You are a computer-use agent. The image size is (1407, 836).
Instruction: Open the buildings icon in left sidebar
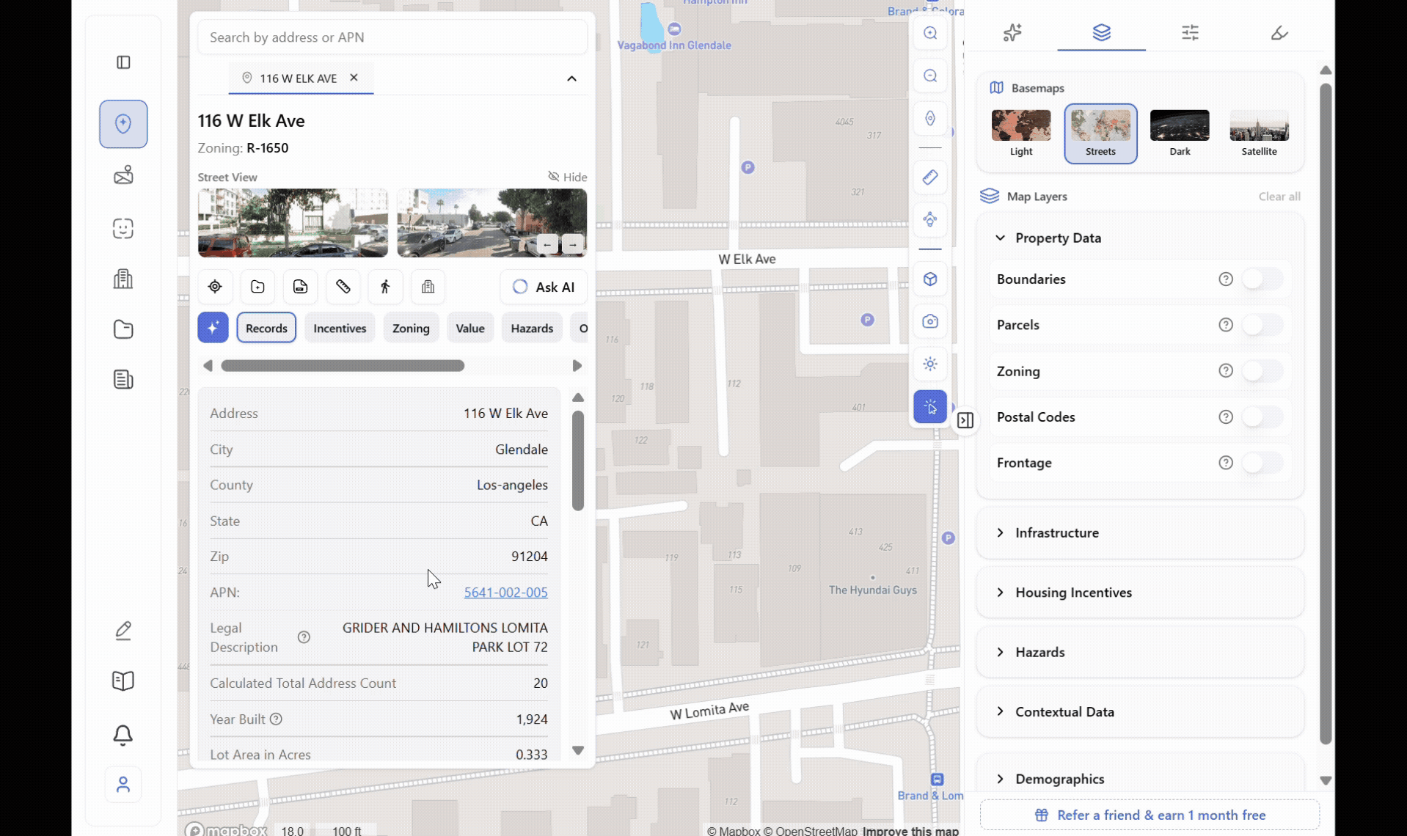[123, 279]
